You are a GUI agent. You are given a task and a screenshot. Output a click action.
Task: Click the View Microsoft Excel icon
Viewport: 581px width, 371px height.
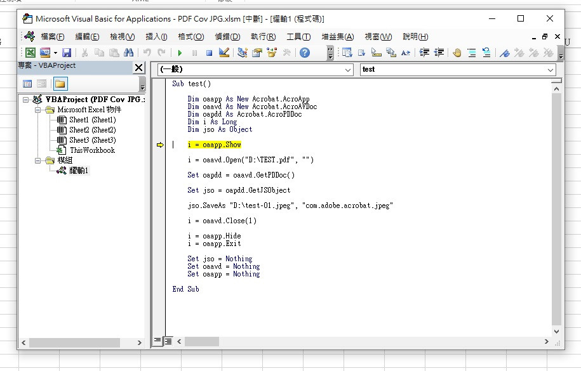30,53
